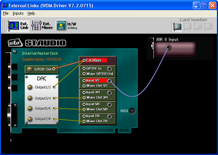Click the MK II Input jack

pyautogui.click(x=168, y=48)
